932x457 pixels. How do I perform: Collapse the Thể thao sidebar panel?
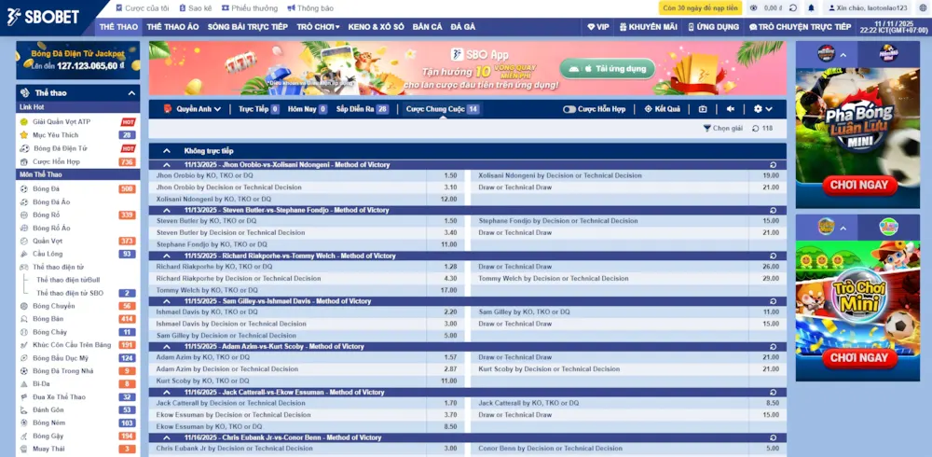point(131,93)
